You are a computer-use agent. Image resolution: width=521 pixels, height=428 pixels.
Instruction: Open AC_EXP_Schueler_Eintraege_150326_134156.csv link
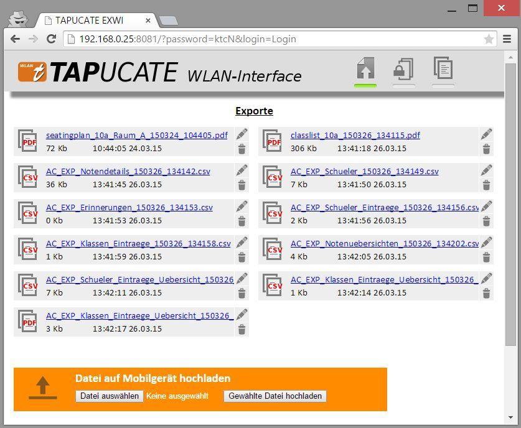[x=385, y=208]
